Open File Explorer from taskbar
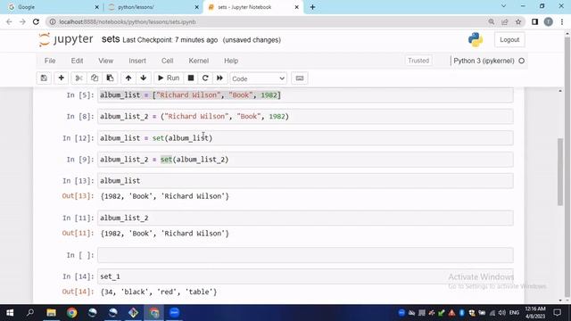This screenshot has width=571, height=321. pos(51,313)
